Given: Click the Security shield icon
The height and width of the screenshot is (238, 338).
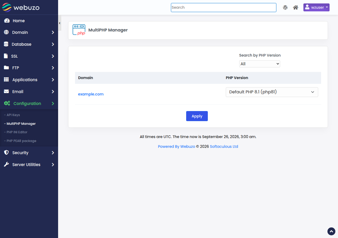Looking at the screenshot, I should point(6,153).
